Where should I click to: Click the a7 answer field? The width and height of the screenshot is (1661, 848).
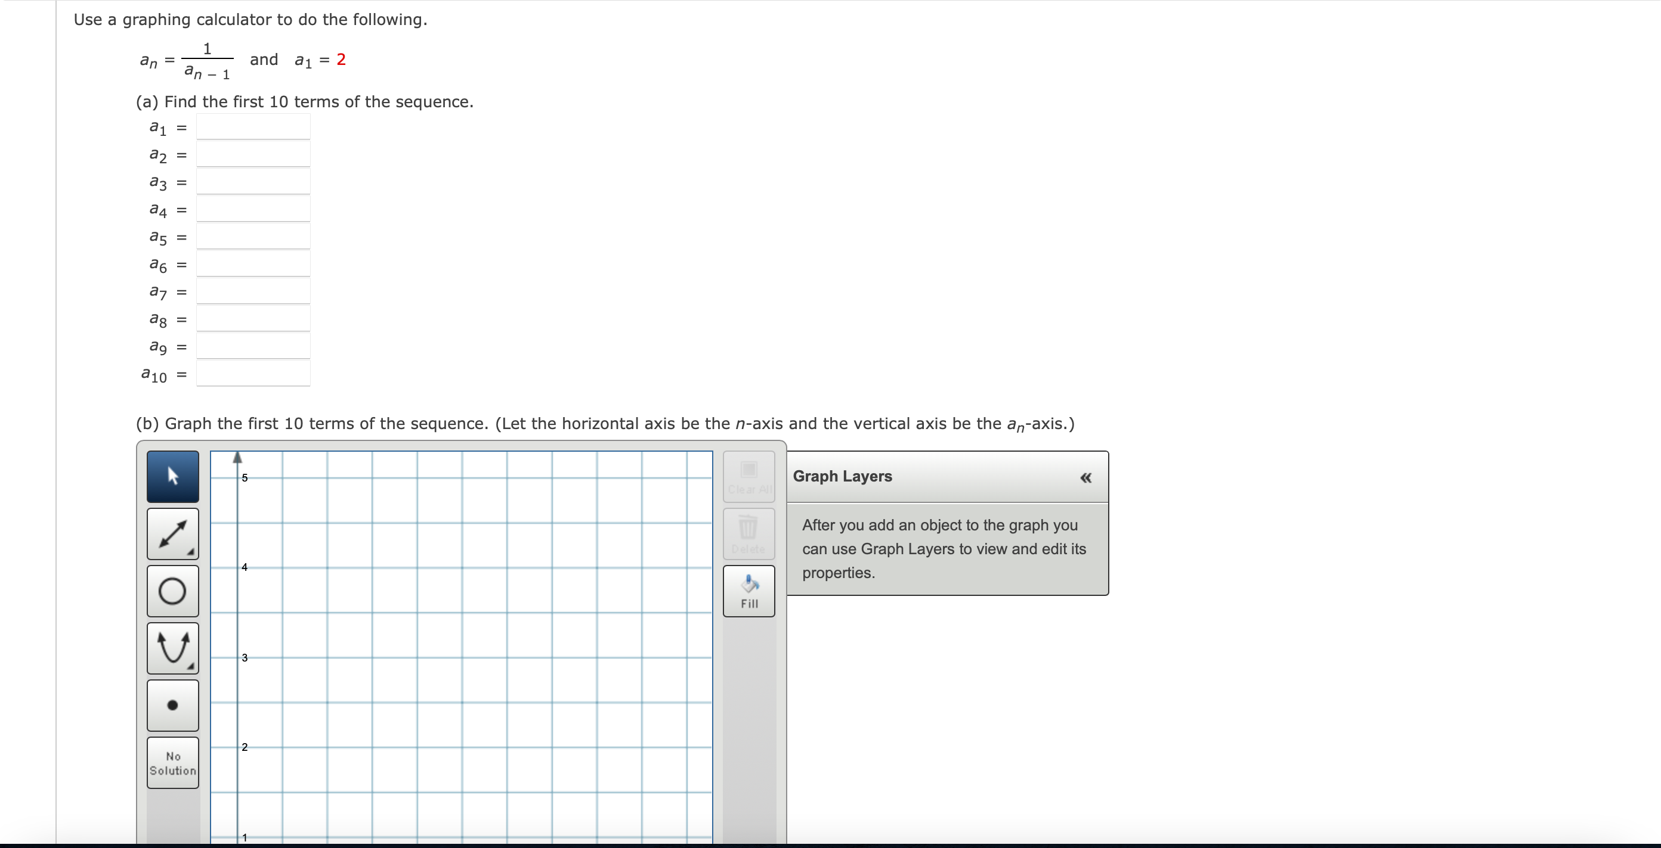point(253,291)
